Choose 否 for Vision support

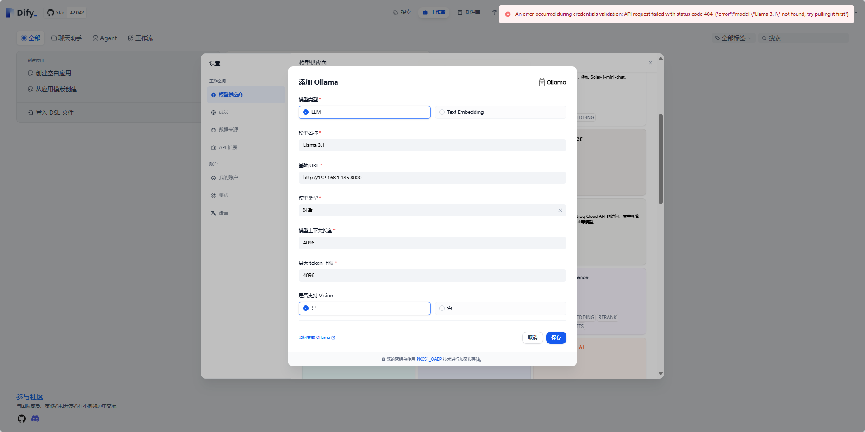pos(500,308)
